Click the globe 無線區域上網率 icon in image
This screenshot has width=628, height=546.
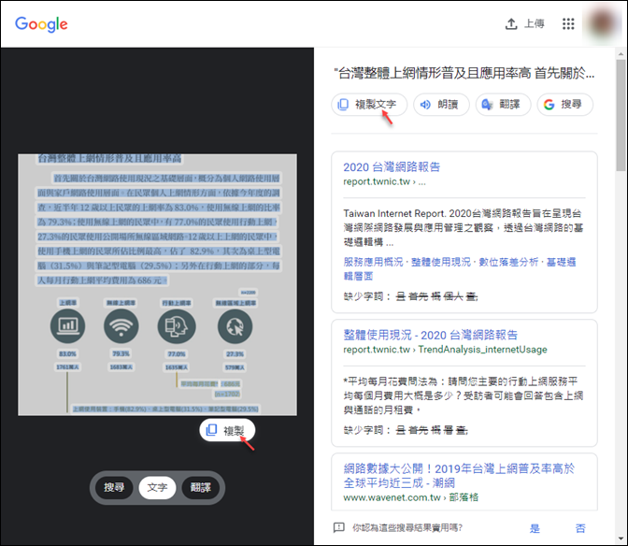(x=235, y=326)
